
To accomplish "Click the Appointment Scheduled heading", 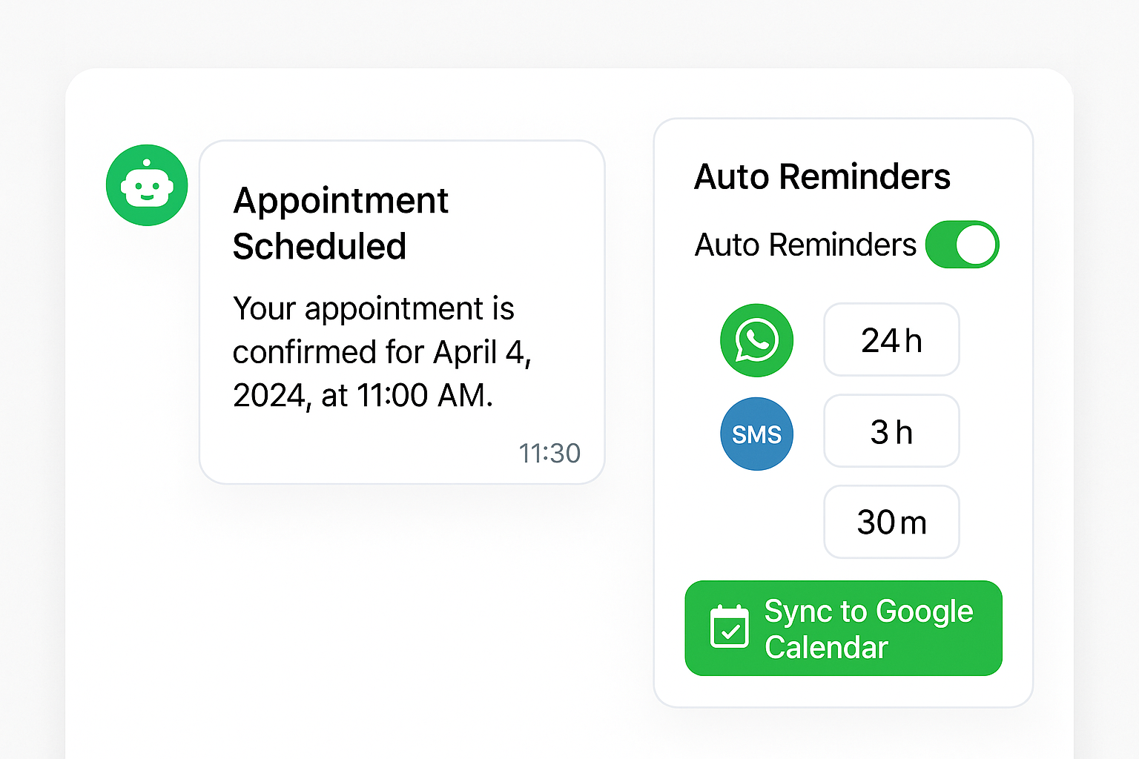I will pos(340,223).
